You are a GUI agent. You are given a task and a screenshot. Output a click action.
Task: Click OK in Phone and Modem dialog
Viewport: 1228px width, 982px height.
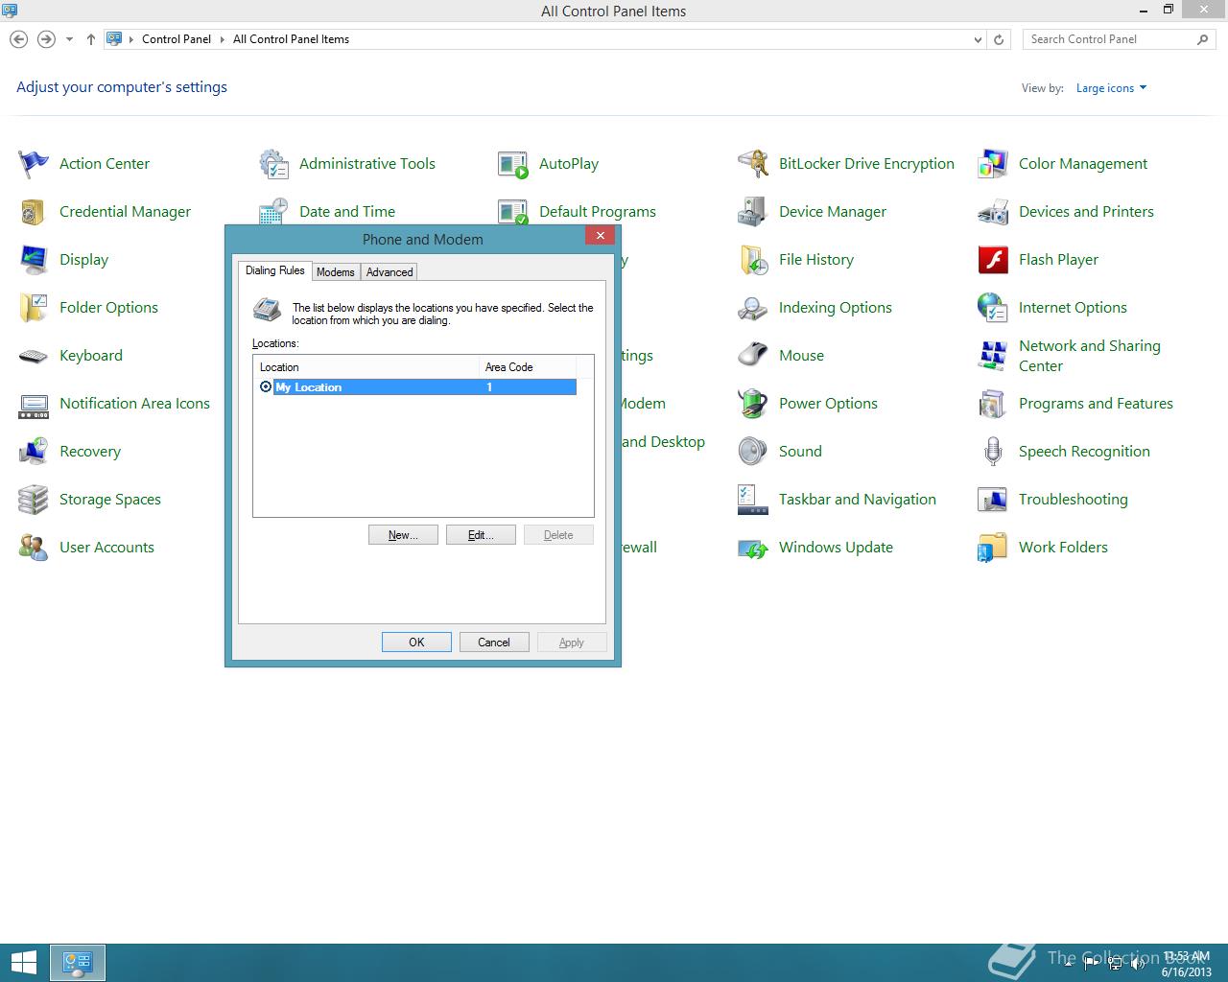(416, 643)
